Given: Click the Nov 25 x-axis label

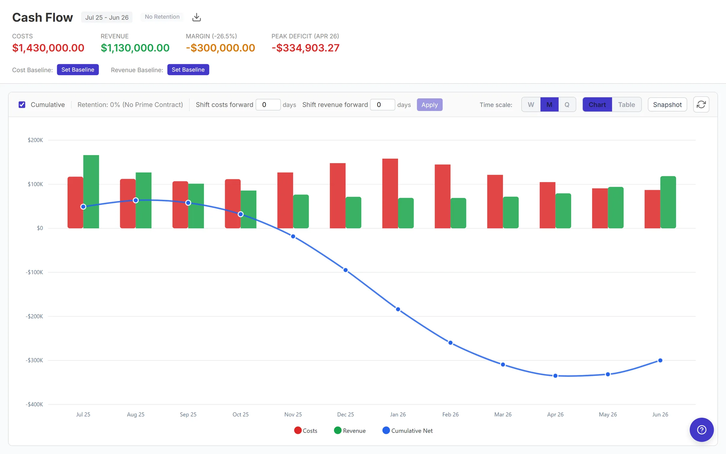Looking at the screenshot, I should [x=293, y=414].
